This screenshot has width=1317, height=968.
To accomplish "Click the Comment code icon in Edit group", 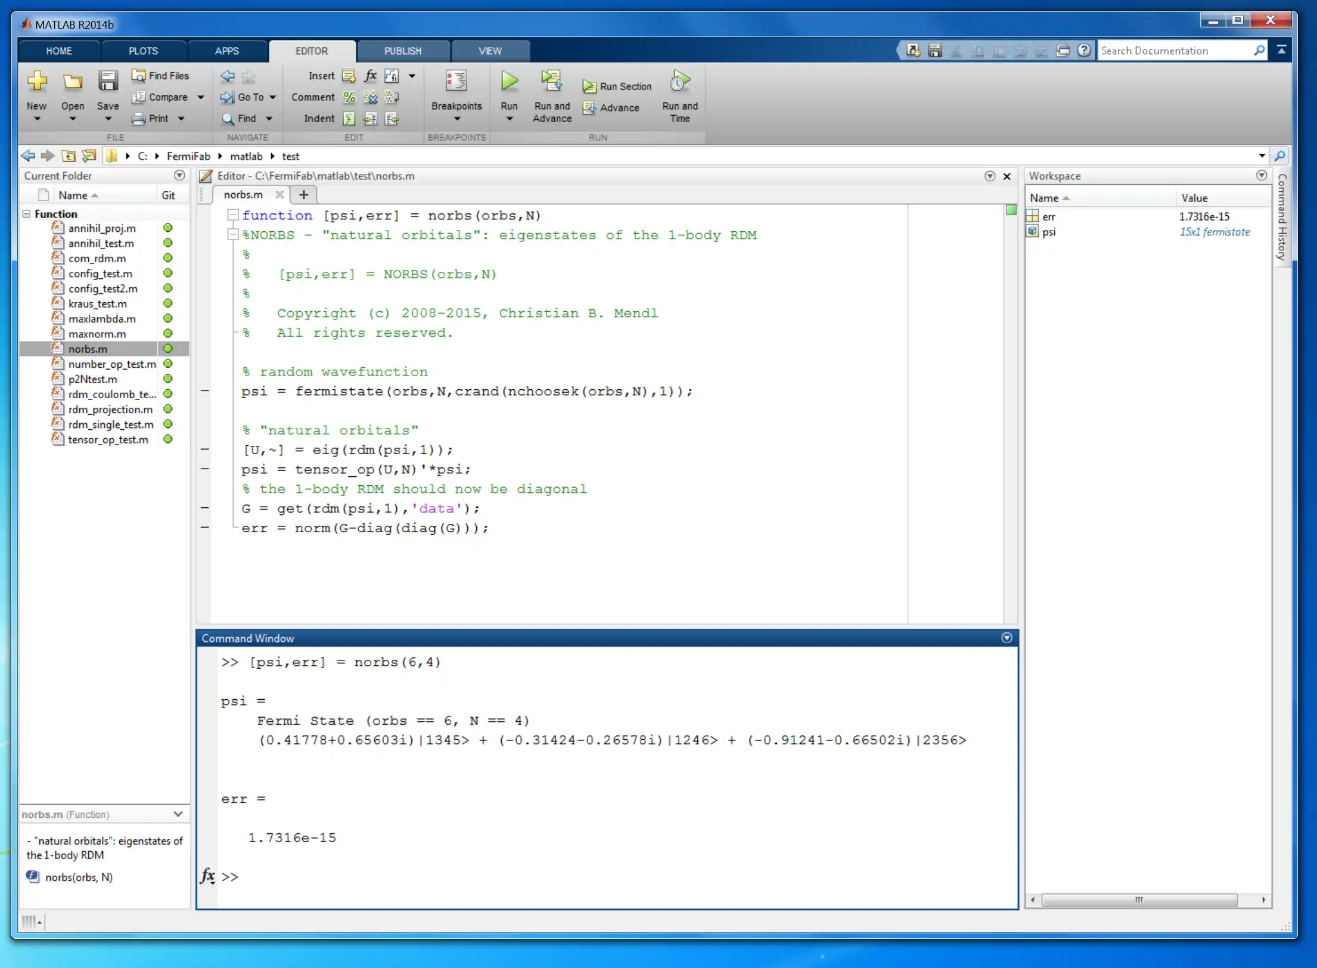I will 350,96.
